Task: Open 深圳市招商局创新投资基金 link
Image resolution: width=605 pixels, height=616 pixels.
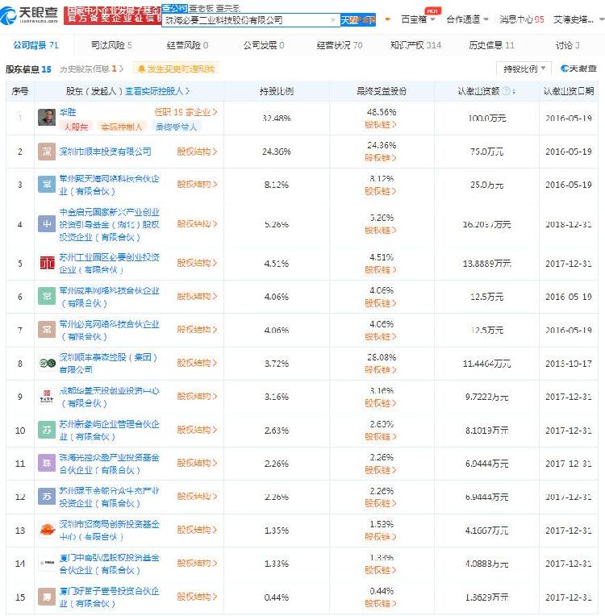Action: click(109, 530)
